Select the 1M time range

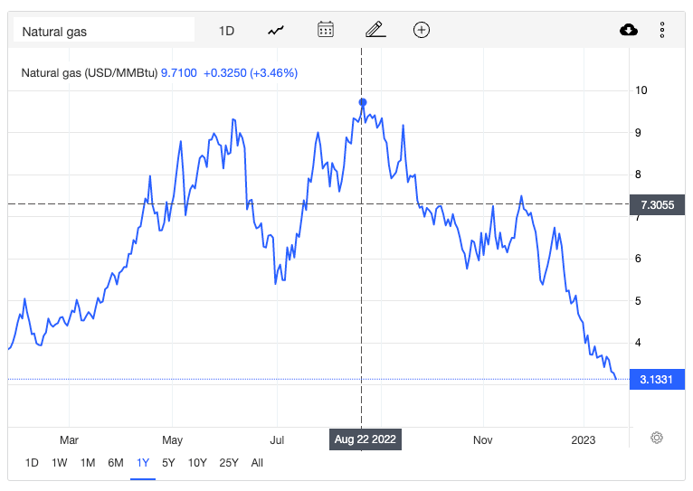(88, 463)
